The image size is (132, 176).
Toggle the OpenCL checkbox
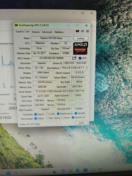pos(35,114)
